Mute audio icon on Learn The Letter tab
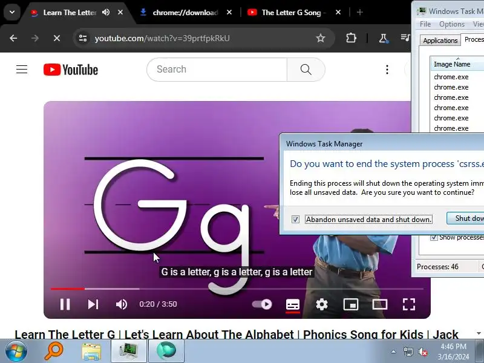Screen dimensions: 484x363 click(x=106, y=12)
